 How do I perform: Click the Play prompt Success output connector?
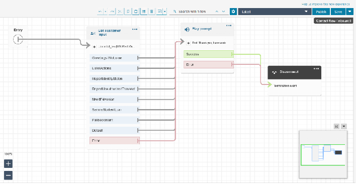tap(232, 54)
